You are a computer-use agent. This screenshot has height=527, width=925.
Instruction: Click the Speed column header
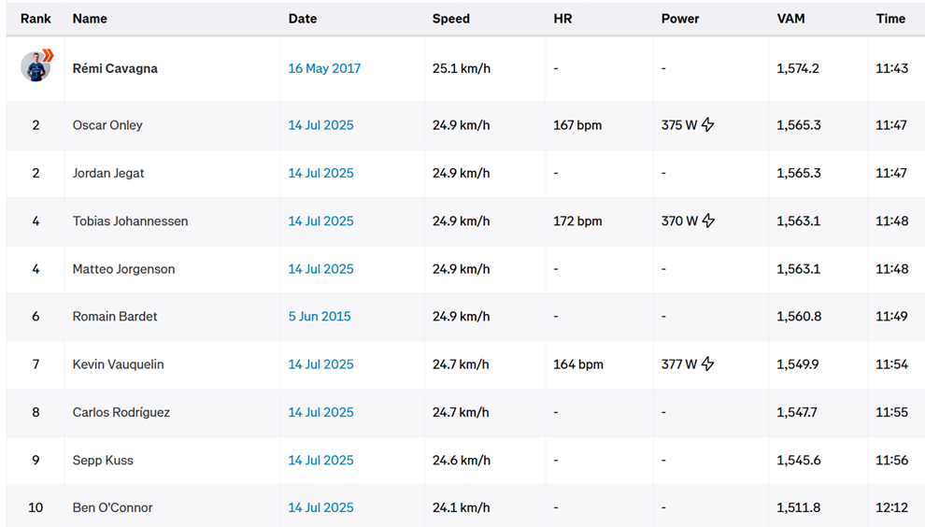(x=450, y=19)
